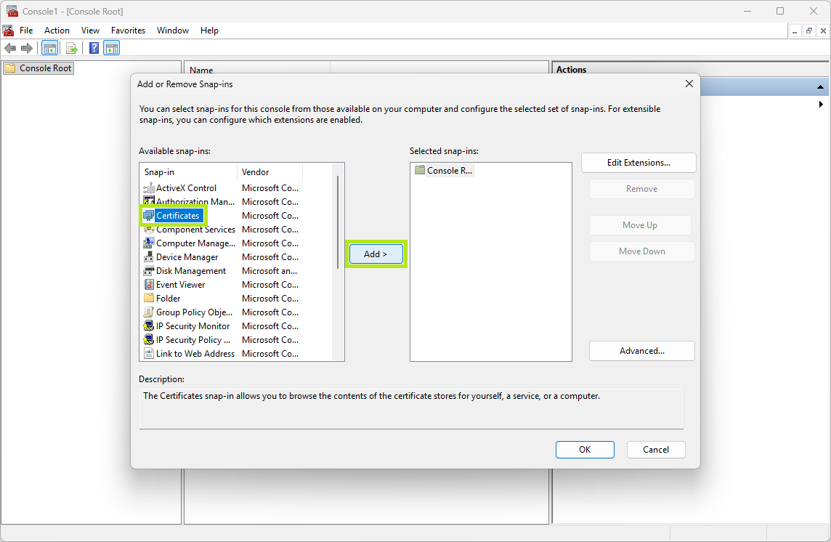The height and width of the screenshot is (542, 831).
Task: Cancel the Add or Remove Snap-ins dialog
Action: [x=656, y=449]
